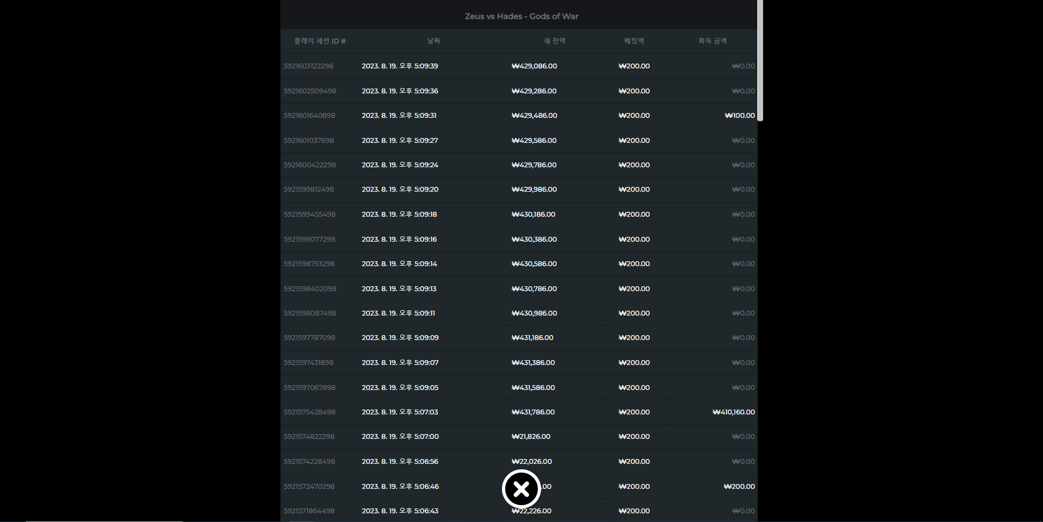Click the 베팅액 column header
1043x522 pixels.
click(x=634, y=41)
